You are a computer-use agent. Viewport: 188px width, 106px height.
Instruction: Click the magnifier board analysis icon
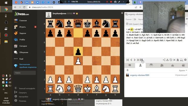(182, 60)
